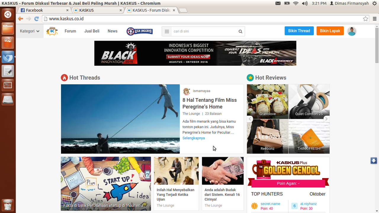Open the Reebonz review thumbnail
Image resolution: width=379 pixels, height=213 pixels.
point(267,136)
